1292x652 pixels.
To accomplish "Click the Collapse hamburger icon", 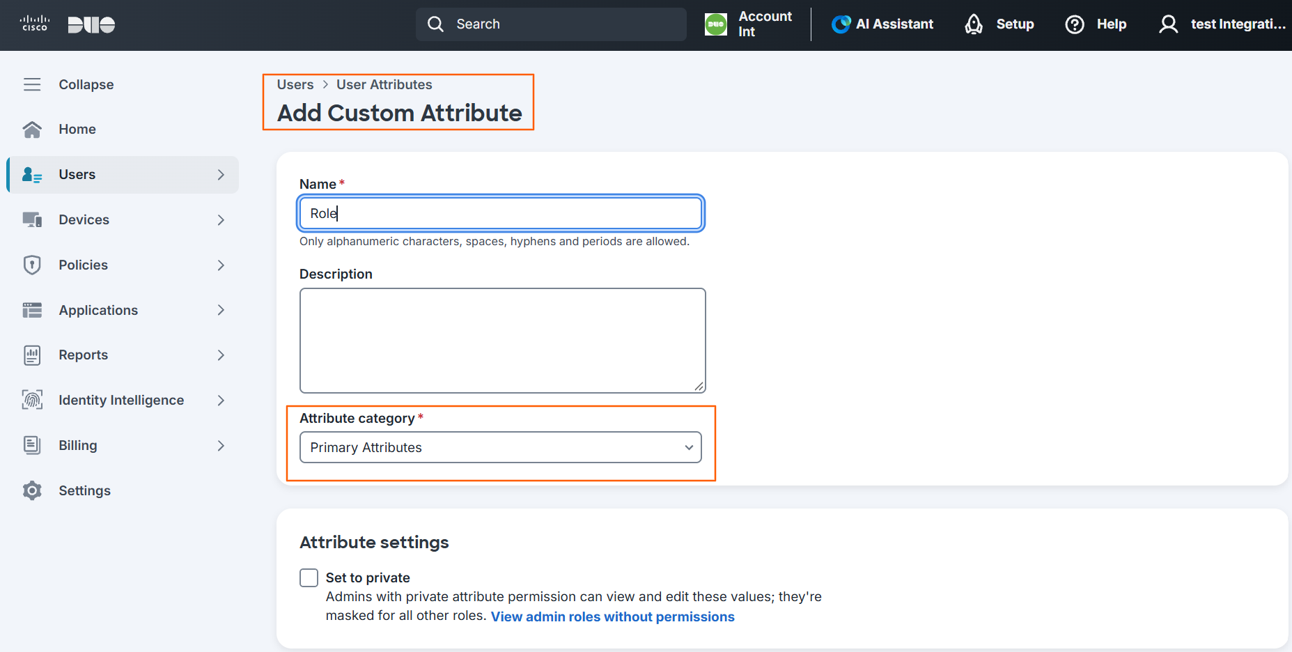I will coord(32,84).
